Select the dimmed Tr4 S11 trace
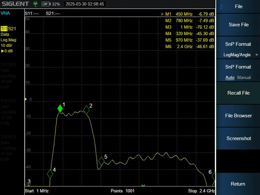The height and width of the screenshot is (195, 260). tap(8, 137)
